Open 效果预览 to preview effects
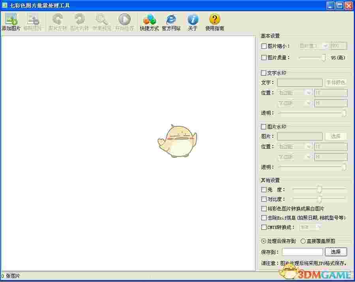355x282 pixels. pyautogui.click(x=102, y=21)
